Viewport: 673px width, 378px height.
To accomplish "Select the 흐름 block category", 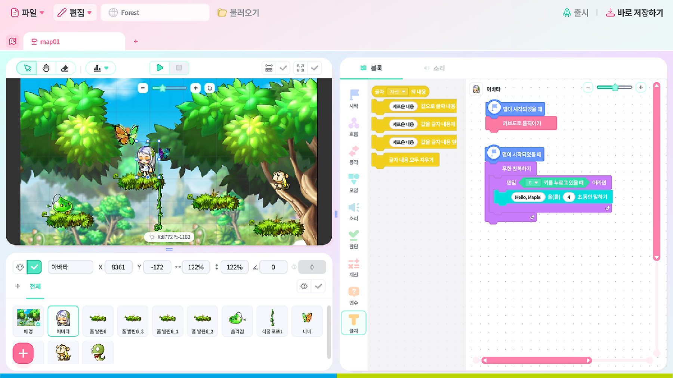I will [x=354, y=127].
